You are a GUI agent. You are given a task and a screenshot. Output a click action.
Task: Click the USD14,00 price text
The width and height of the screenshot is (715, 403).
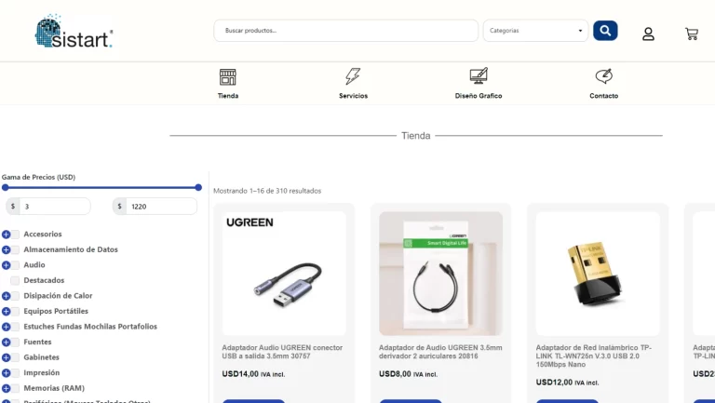253,374
